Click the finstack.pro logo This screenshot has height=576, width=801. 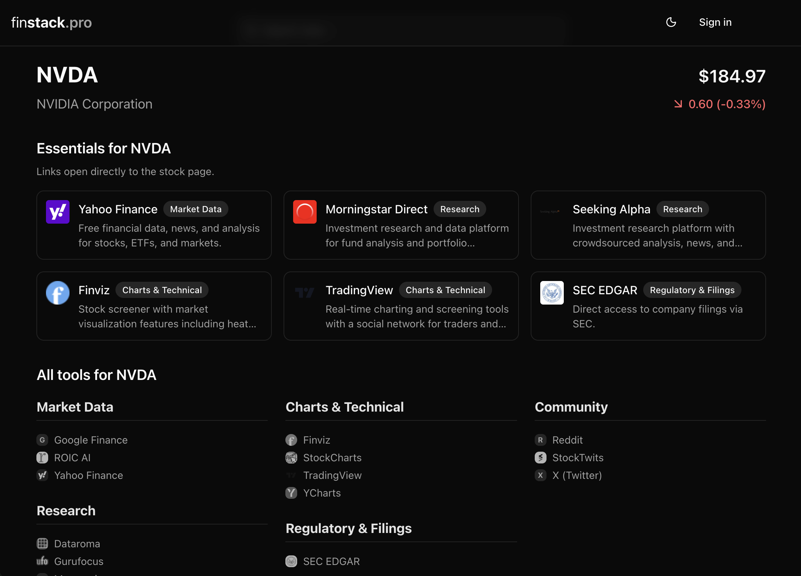click(x=51, y=22)
